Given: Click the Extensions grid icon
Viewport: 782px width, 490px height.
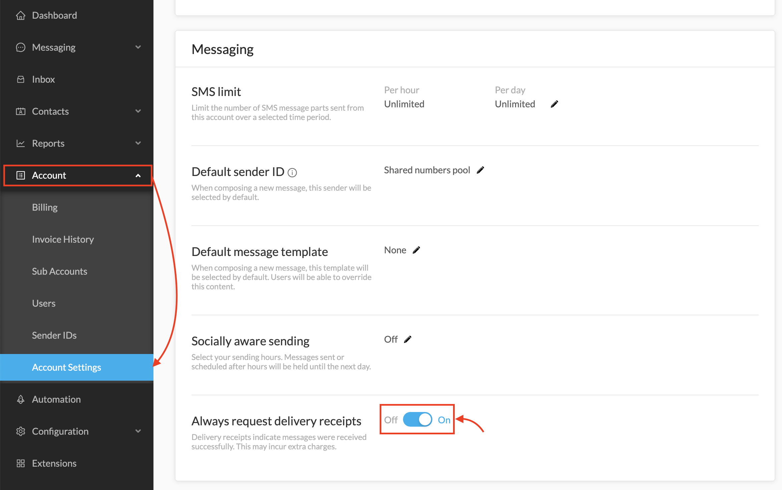Looking at the screenshot, I should click(x=21, y=463).
